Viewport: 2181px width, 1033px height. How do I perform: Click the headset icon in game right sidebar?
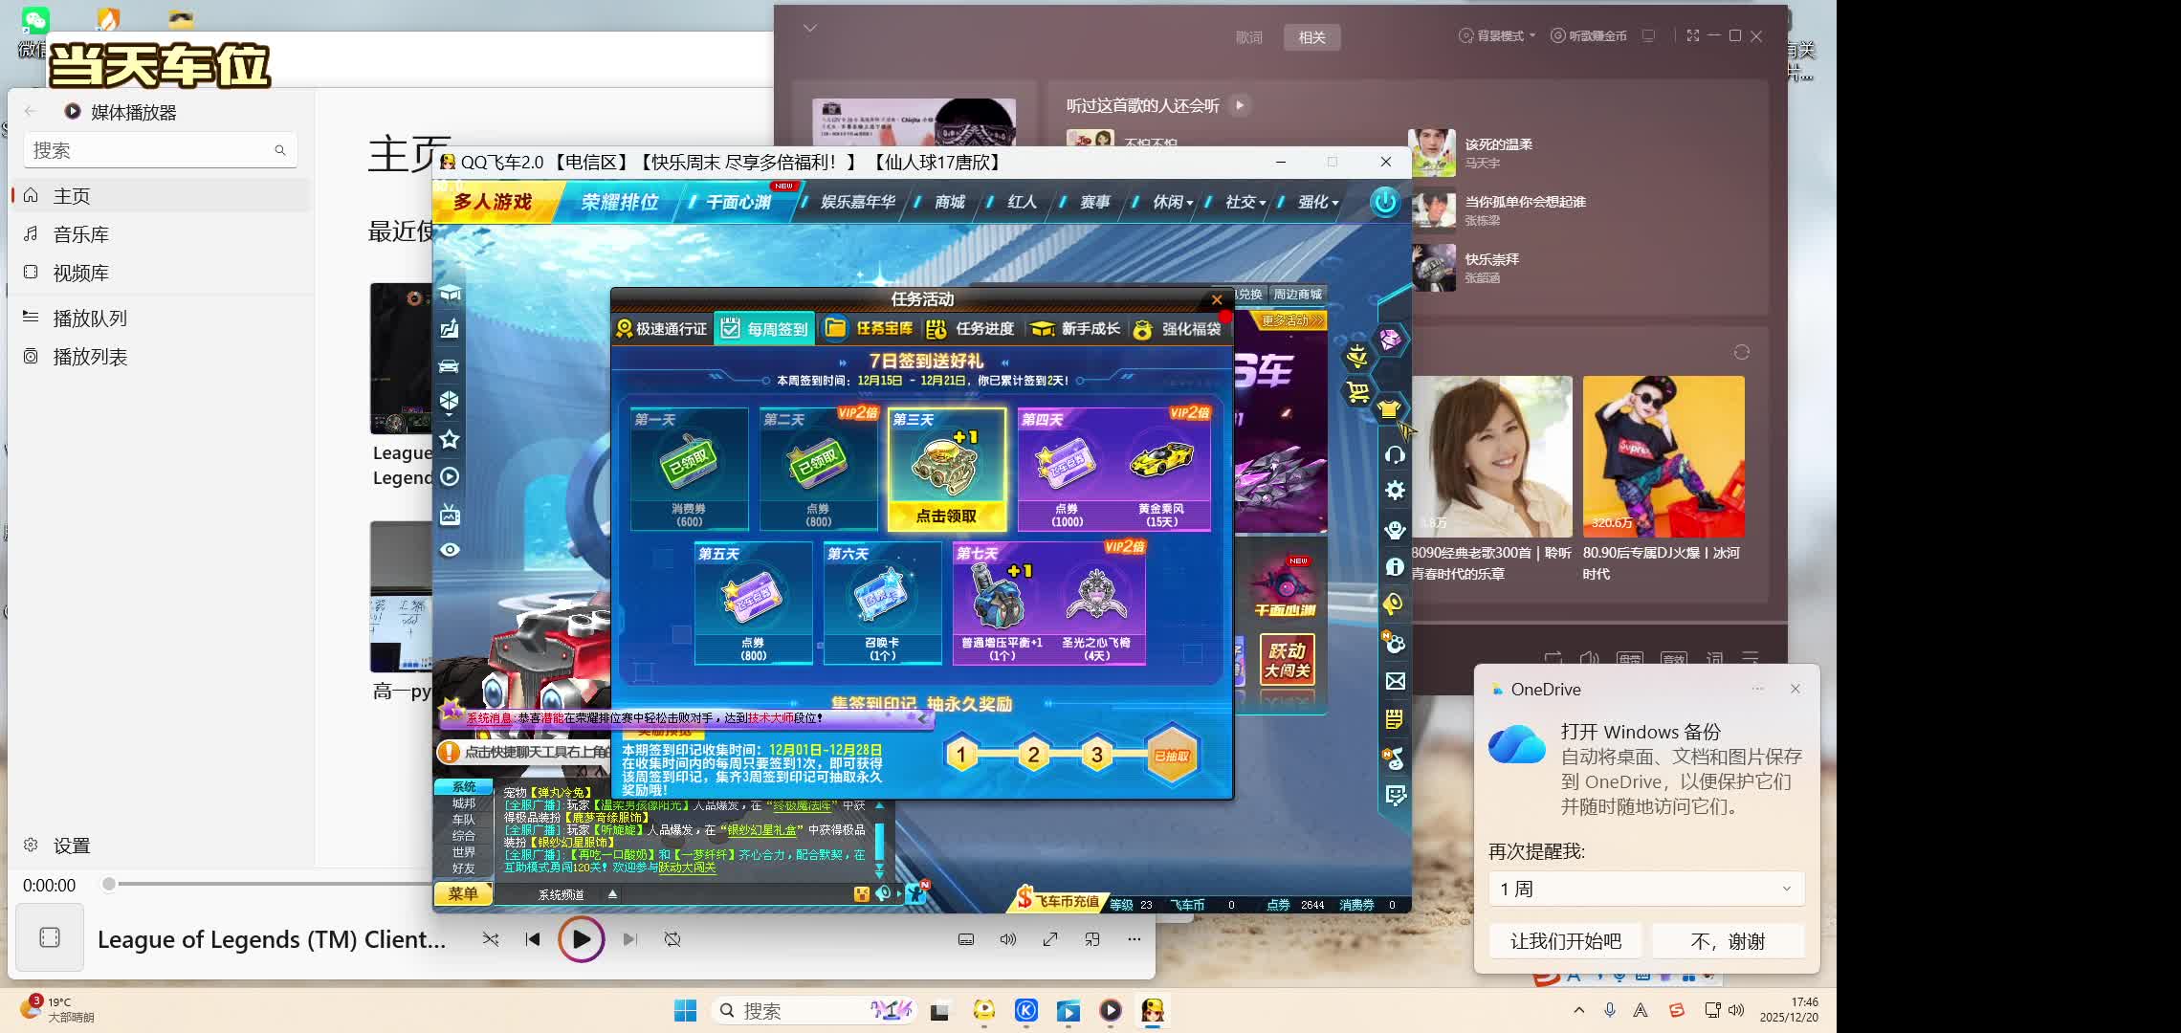[1395, 454]
